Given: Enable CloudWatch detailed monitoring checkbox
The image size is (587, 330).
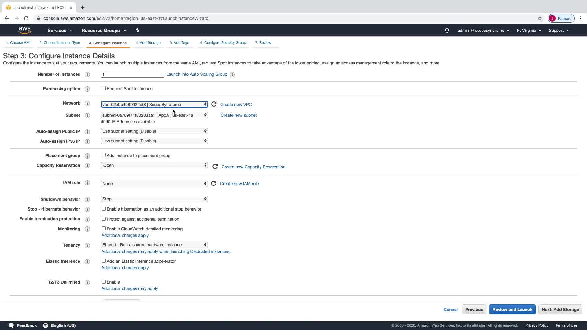Looking at the screenshot, I should [104, 229].
